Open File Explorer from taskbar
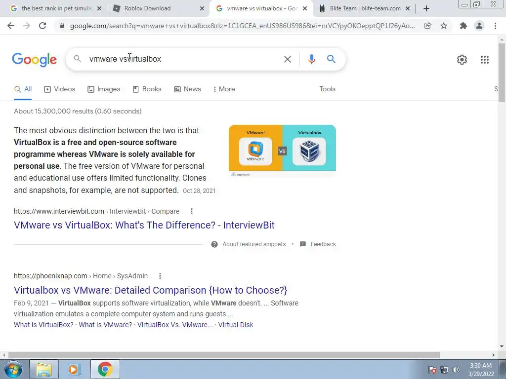 coord(44,369)
